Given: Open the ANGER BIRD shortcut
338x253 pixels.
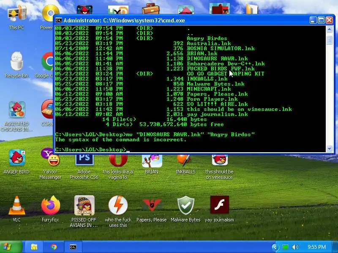Looking at the screenshot, I should [x=16, y=161].
